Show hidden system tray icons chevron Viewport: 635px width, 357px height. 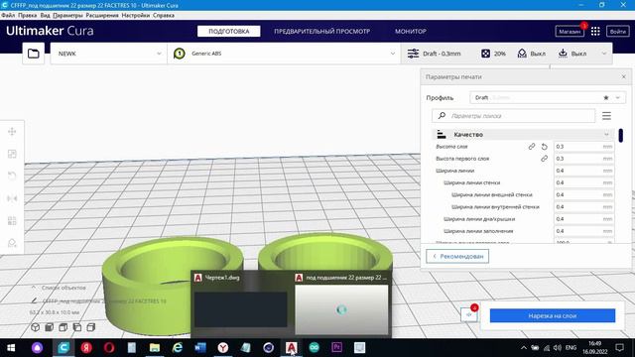524,348
